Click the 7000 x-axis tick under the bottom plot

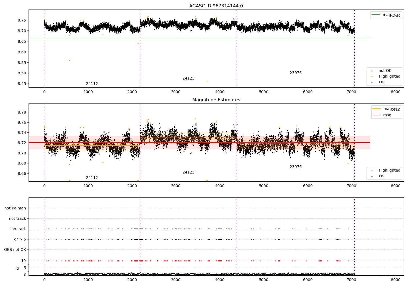point(352,280)
